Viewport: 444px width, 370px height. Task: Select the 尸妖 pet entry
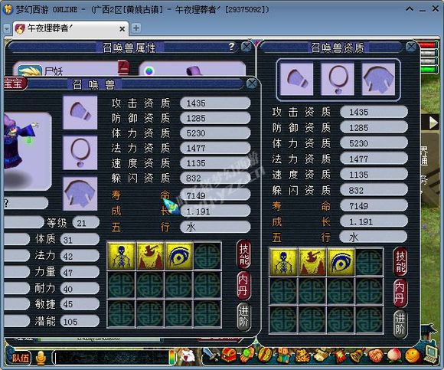[70, 68]
